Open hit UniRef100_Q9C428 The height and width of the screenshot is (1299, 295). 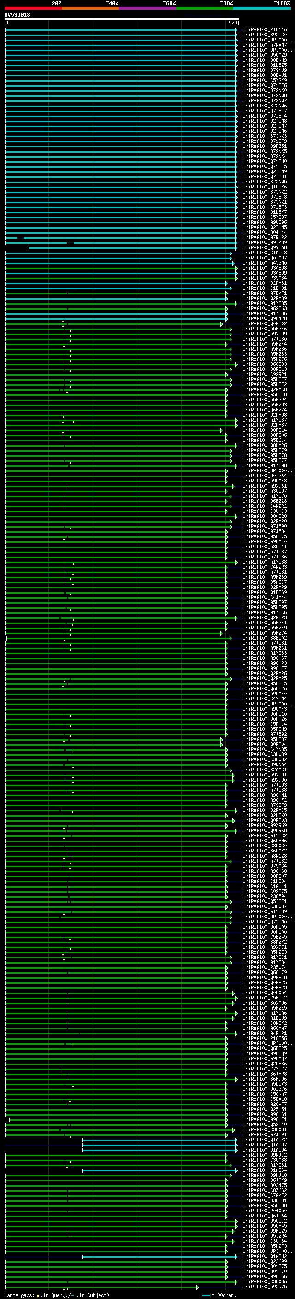tap(264, 319)
